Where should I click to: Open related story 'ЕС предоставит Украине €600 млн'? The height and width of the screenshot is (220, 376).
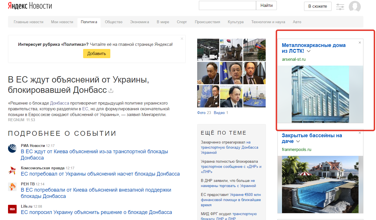point(231,200)
